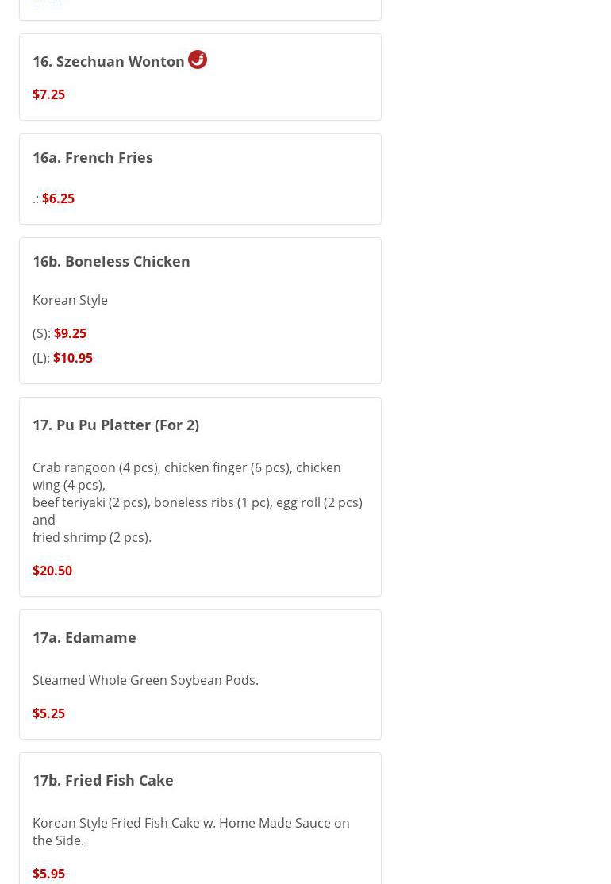The image size is (611, 884).
Task: Open the 17b. Fried Fish Cake item
Action: click(x=103, y=780)
